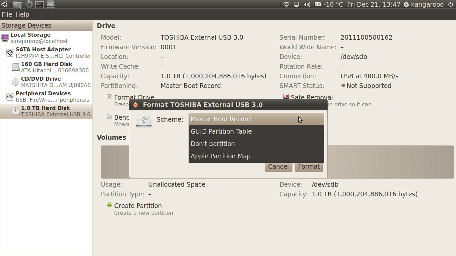This screenshot has height=256, width=456.
Task: Open kangarooo user menu
Action: tap(424, 4)
